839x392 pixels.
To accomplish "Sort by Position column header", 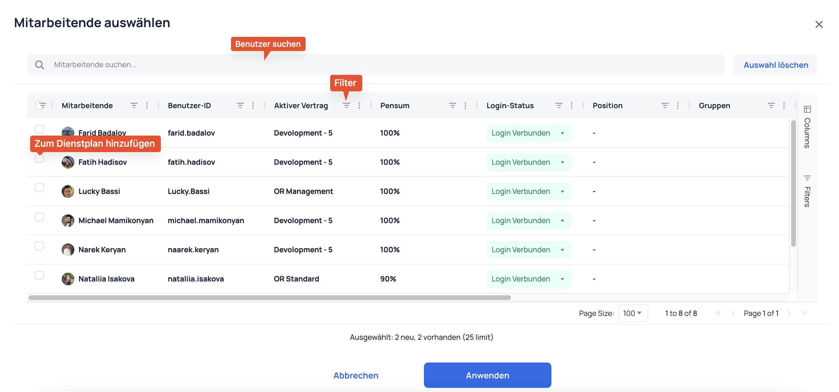I will click(607, 106).
